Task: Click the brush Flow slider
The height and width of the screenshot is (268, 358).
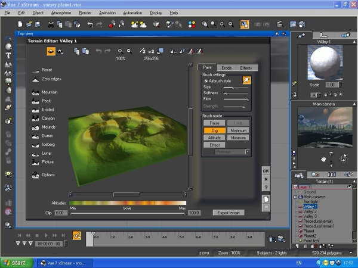Action: click(x=236, y=99)
